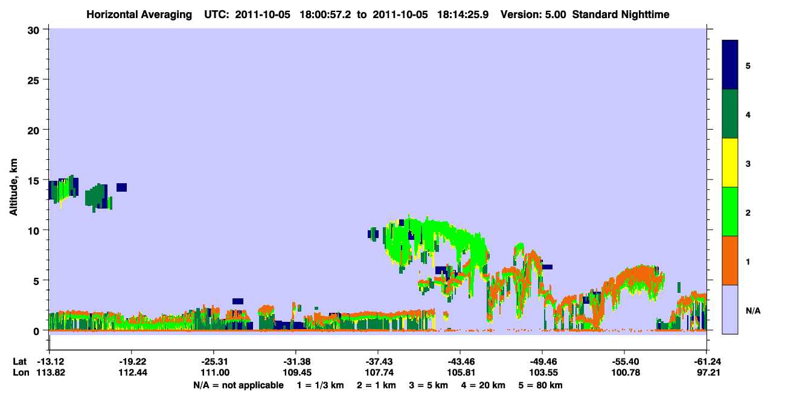
Task: Click the latitude value -37.43
Action: pyautogui.click(x=378, y=362)
